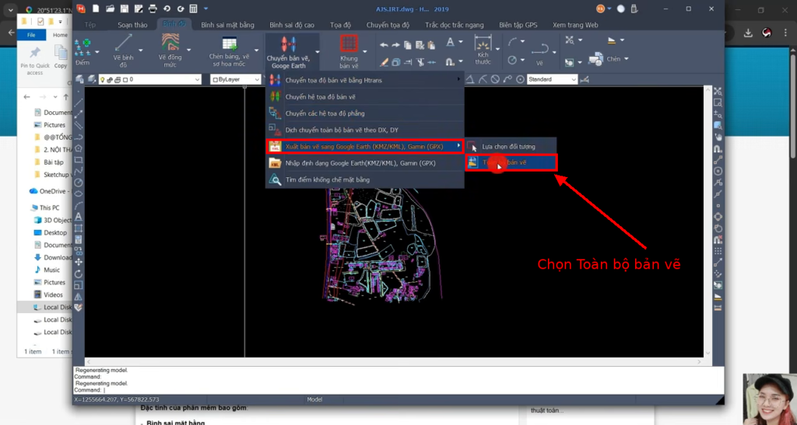Choose Dịch chuyển toàn bộ bản vẽ theo DX, DY
Screen dimensions: 797x425
pyautogui.click(x=364, y=130)
